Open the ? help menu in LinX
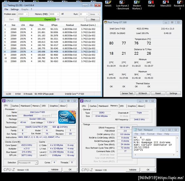The height and width of the screenshot is (181, 185). (x=31, y=9)
